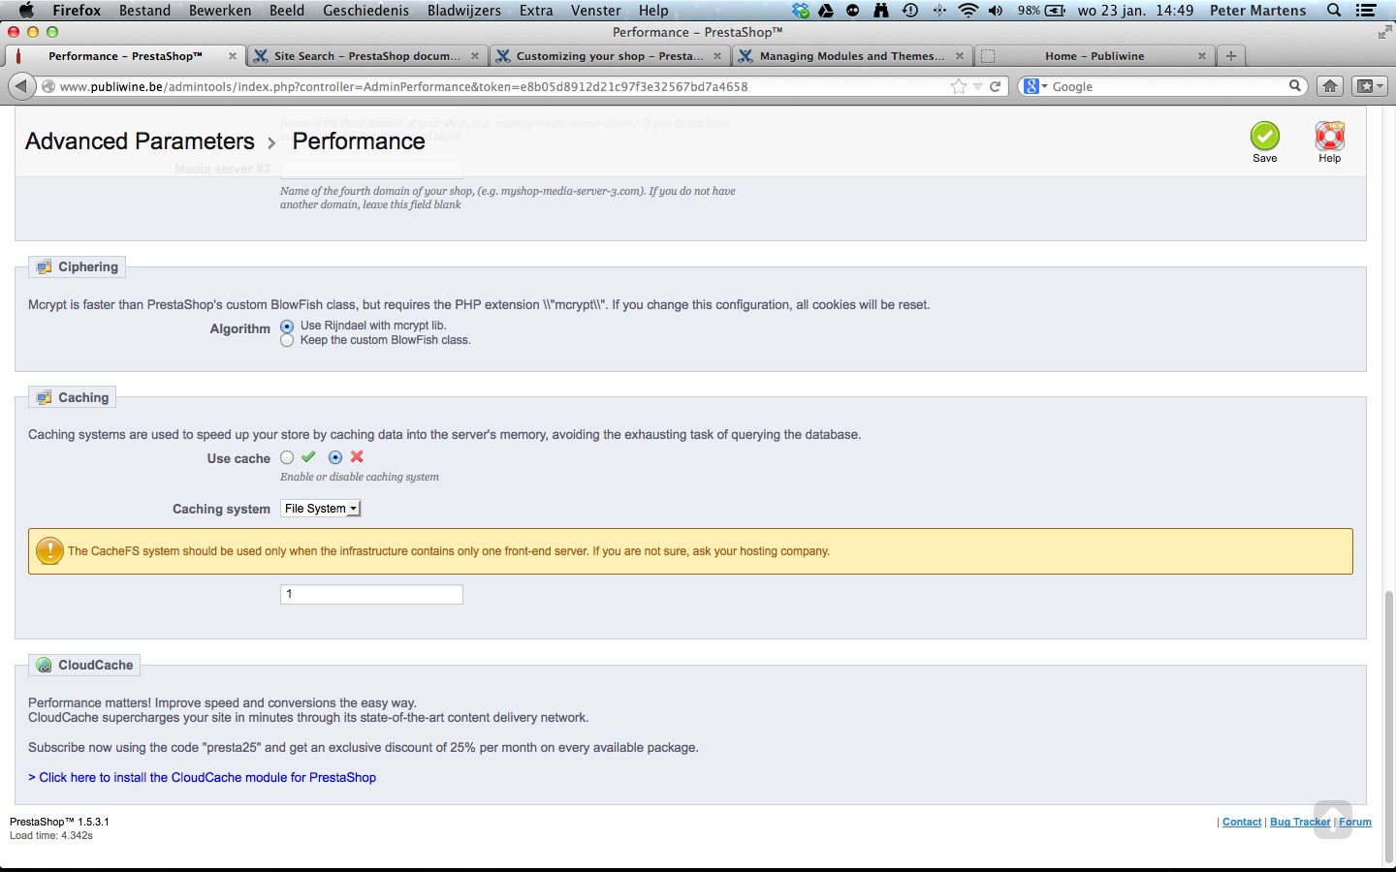Image resolution: width=1396 pixels, height=872 pixels.
Task: Open the Venster menu
Action: 596,11
